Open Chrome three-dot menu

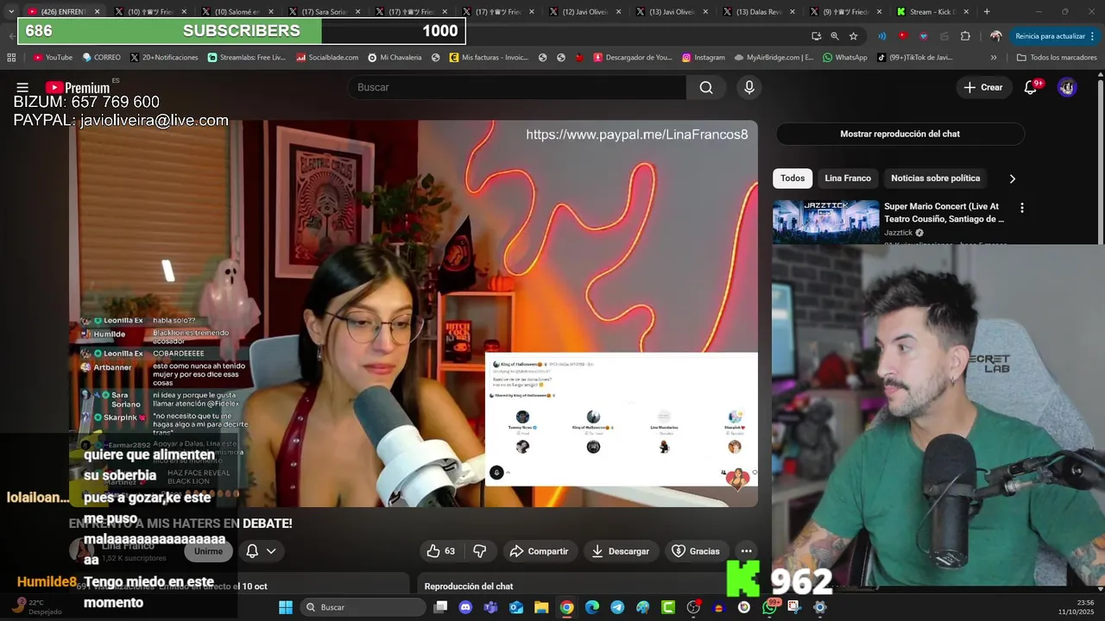1093,36
